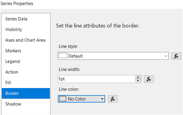Open expression editor for Line color
183x115 pixels.
click(x=113, y=99)
